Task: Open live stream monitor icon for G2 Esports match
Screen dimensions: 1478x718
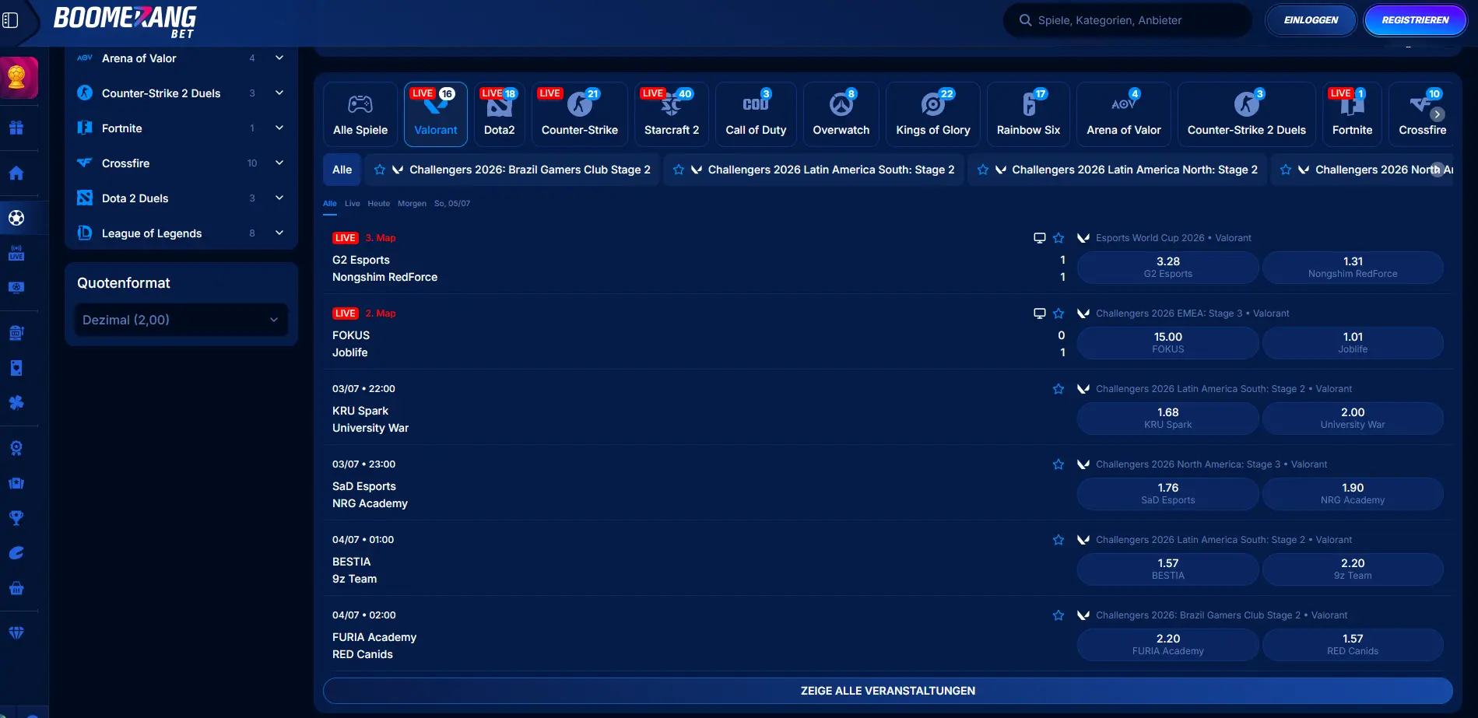Action: 1039,238
